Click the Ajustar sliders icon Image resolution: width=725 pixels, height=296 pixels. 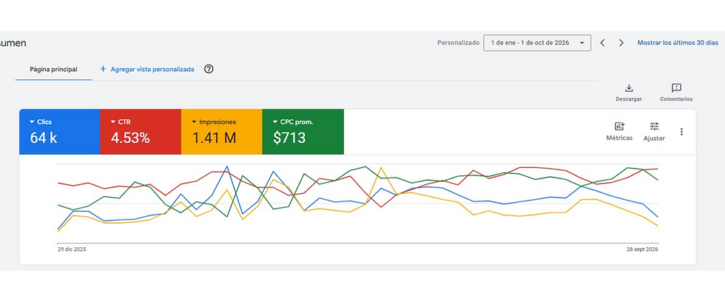coord(654,127)
